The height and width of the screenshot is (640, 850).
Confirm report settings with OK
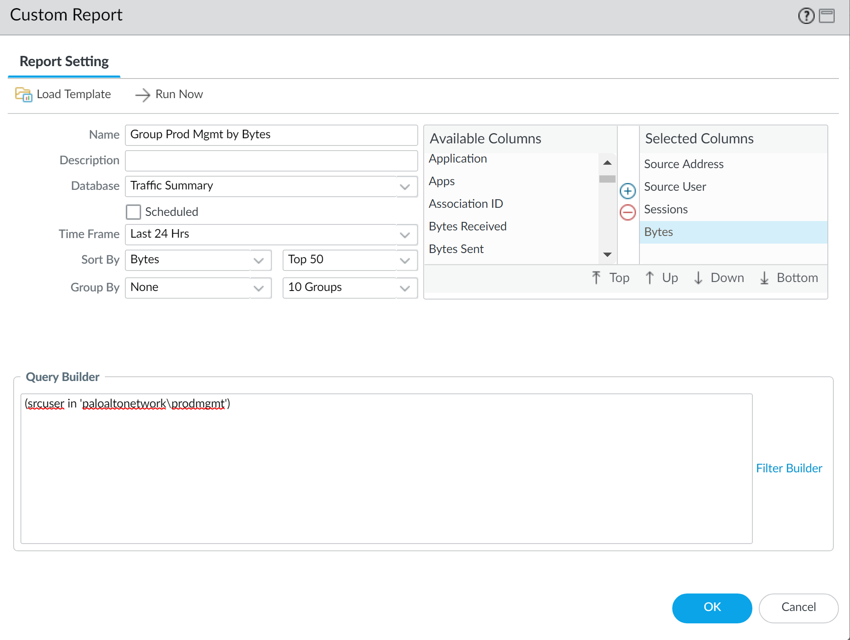pos(712,608)
